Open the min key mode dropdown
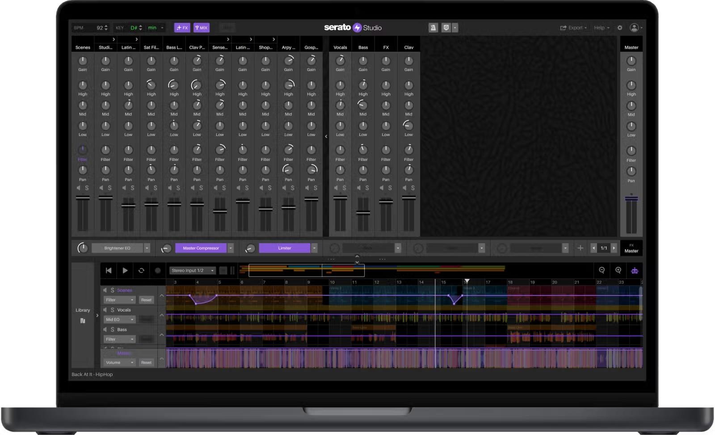 point(154,27)
